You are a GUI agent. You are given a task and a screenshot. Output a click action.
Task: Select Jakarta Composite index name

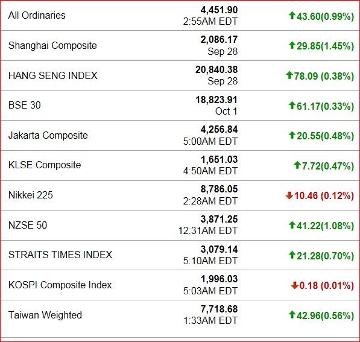48,135
